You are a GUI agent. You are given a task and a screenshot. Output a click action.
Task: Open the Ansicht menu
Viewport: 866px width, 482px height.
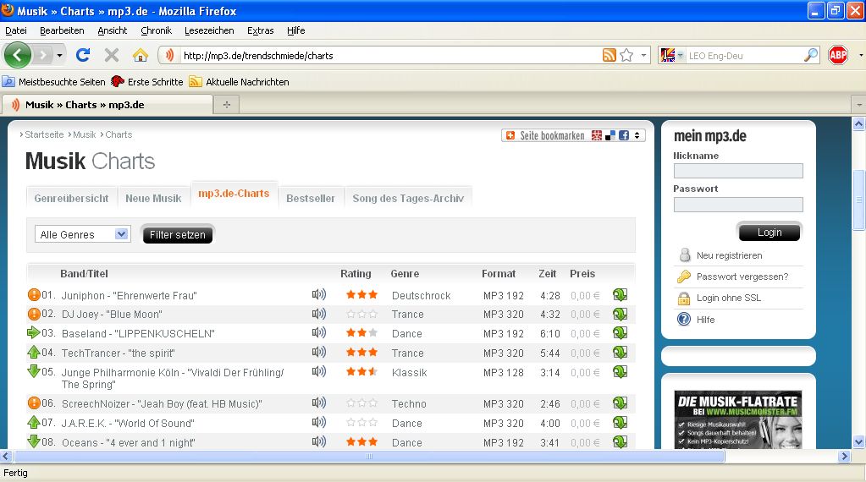(112, 30)
